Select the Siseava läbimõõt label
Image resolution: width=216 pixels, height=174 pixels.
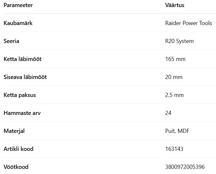coord(25,77)
